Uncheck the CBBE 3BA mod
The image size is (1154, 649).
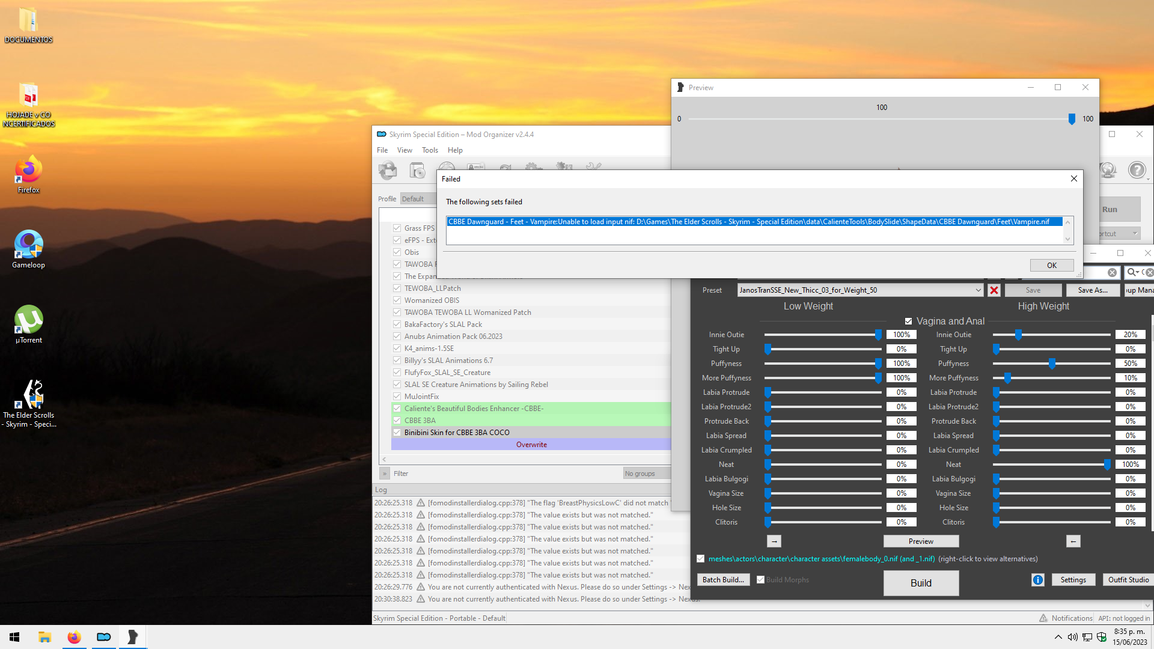[397, 421]
